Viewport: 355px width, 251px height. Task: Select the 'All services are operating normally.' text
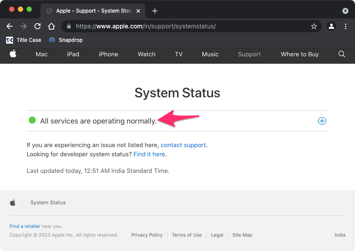tap(98, 121)
